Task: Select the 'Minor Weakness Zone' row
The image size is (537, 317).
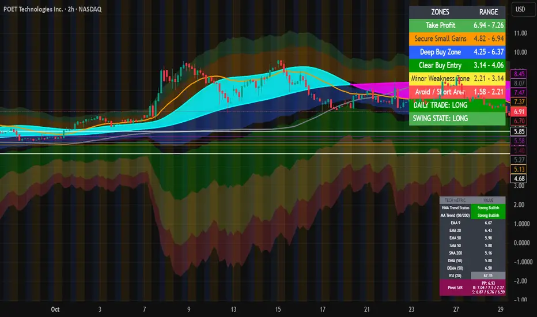Action: point(457,79)
